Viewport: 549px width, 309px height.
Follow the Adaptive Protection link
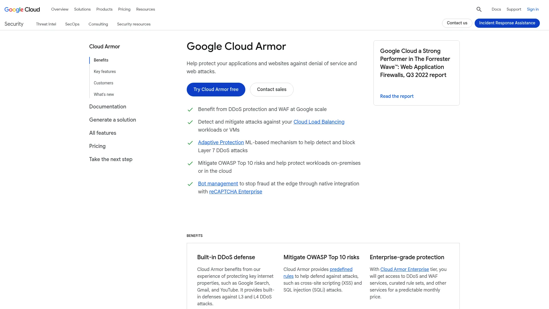(x=221, y=142)
